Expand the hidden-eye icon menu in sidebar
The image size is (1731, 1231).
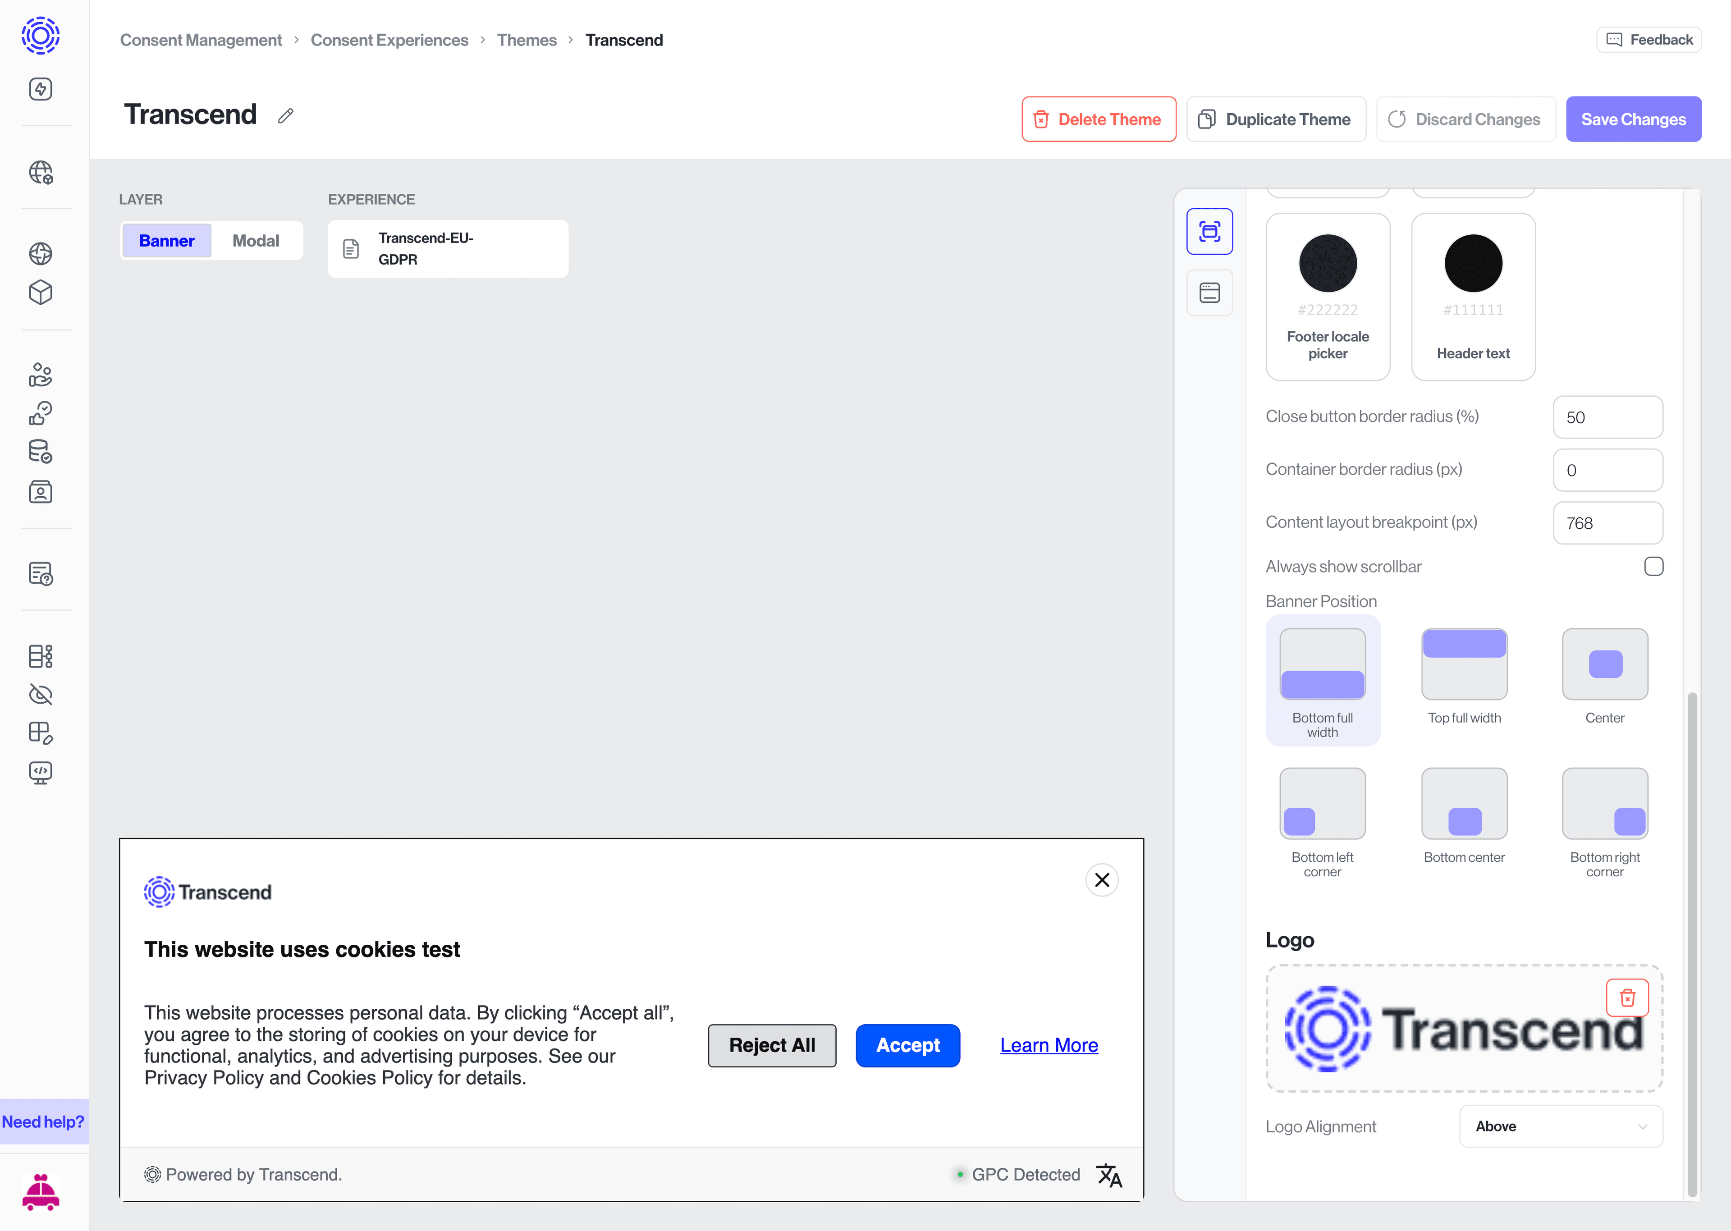tap(40, 694)
